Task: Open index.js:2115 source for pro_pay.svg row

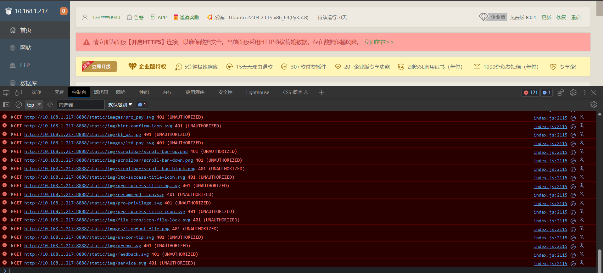Action: tap(550, 118)
